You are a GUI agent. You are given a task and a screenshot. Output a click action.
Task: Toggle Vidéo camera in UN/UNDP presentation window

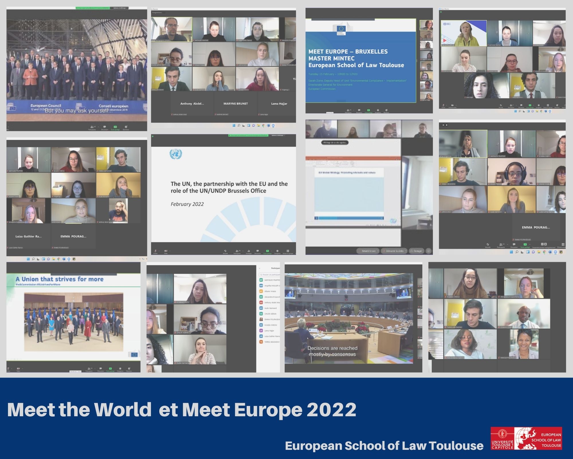(166, 252)
